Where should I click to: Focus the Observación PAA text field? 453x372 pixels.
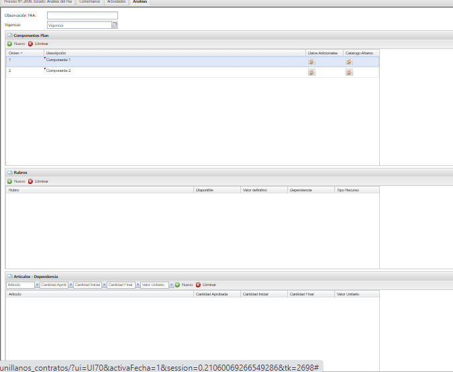(x=82, y=15)
